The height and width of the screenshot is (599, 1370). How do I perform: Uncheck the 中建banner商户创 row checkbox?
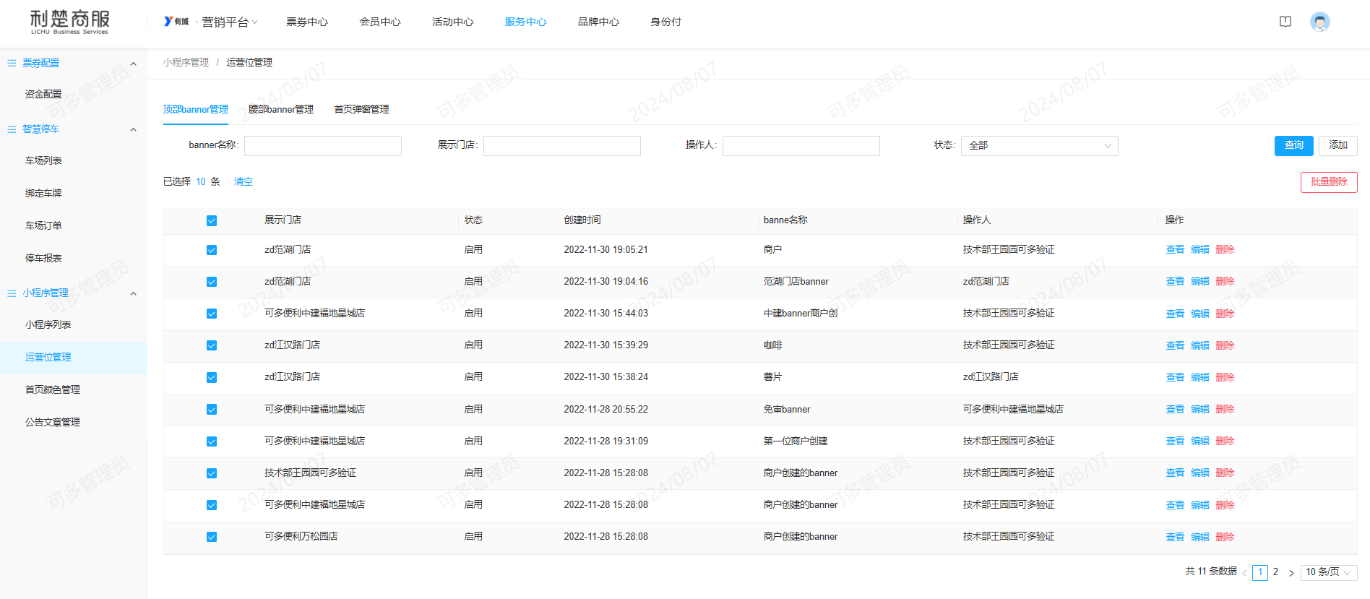tap(212, 314)
